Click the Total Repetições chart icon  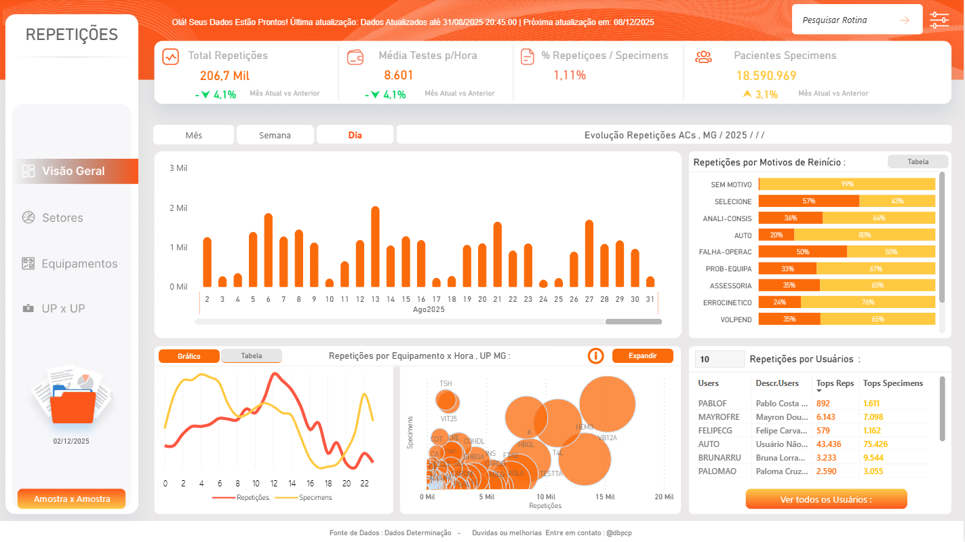pyautogui.click(x=170, y=57)
